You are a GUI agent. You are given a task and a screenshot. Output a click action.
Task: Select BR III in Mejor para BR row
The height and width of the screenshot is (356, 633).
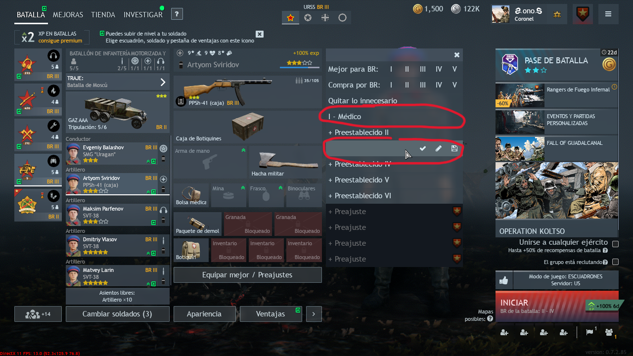(x=423, y=69)
